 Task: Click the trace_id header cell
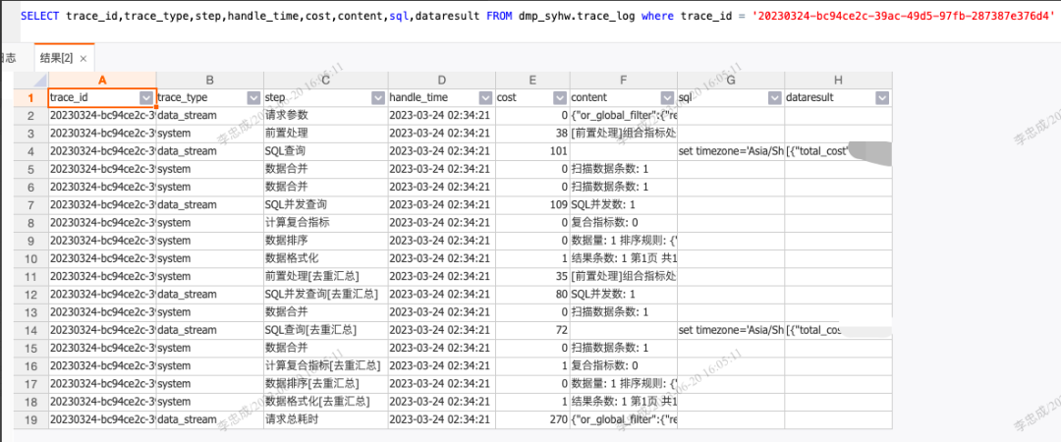(x=102, y=97)
